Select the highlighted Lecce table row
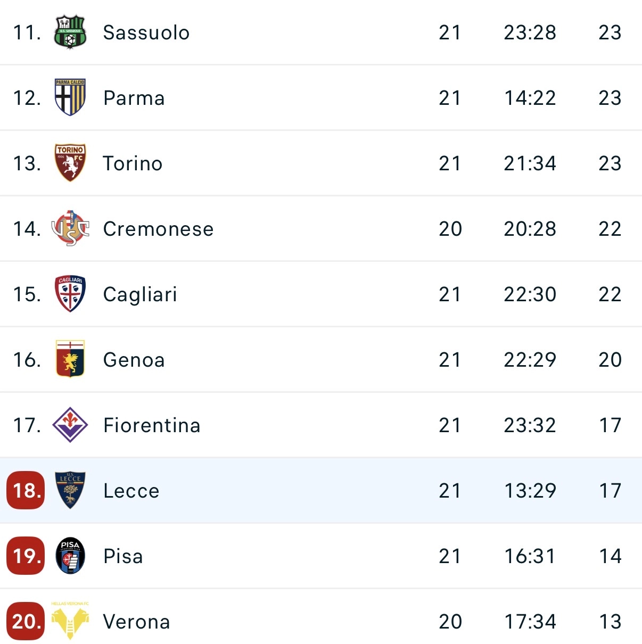This screenshot has height=644, width=642. pyautogui.click(x=321, y=490)
